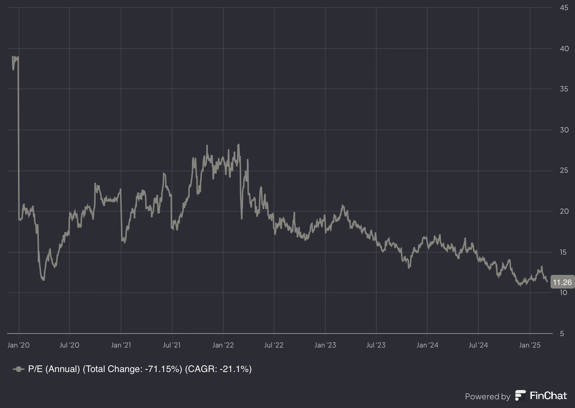
Task: Click the 11.26 current value badge
Action: [562, 282]
